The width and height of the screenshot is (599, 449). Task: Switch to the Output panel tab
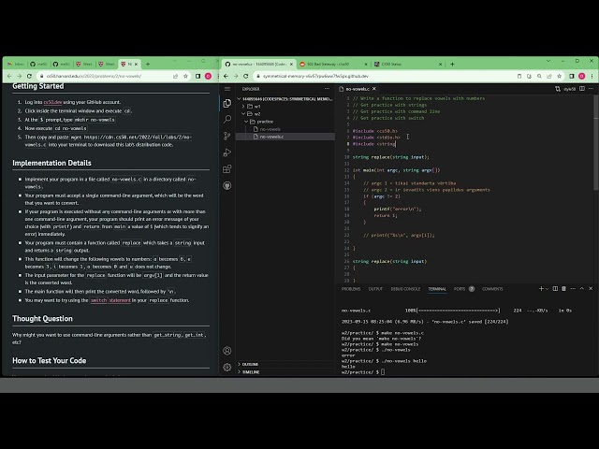click(375, 289)
